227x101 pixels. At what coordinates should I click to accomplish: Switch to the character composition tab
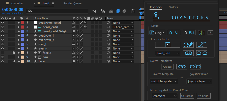coord(17,3)
